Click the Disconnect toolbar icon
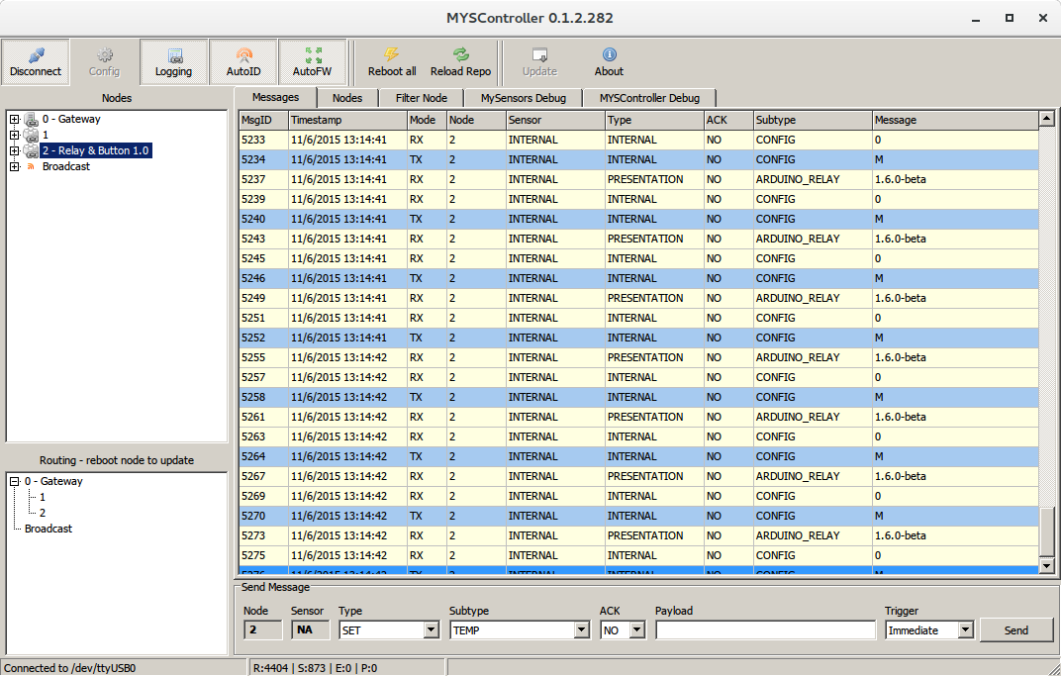Image resolution: width=1061 pixels, height=676 pixels. [x=36, y=55]
